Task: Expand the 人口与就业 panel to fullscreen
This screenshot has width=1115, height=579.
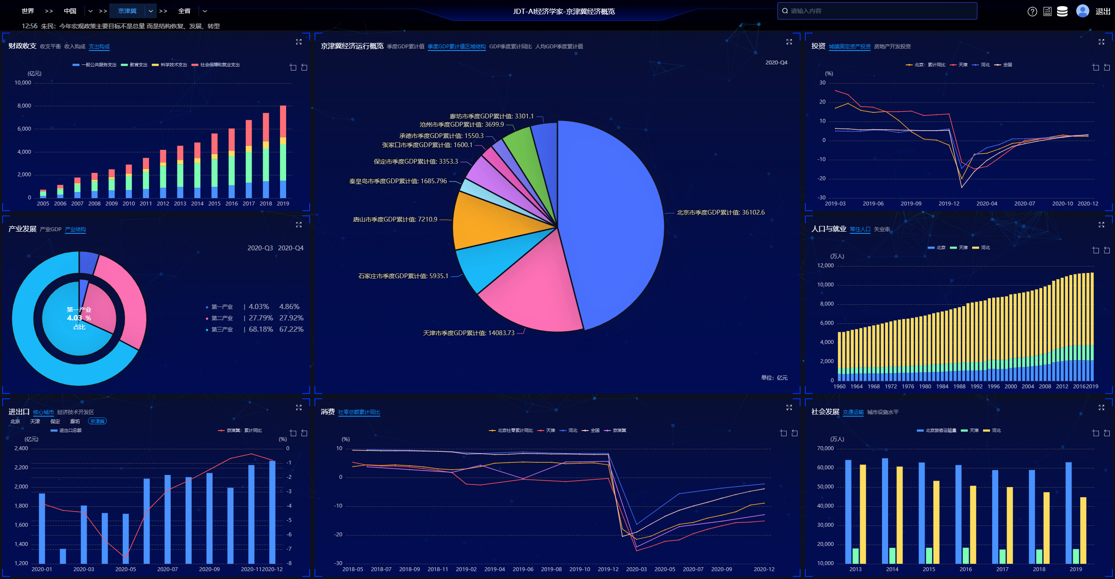Action: 1101,225
